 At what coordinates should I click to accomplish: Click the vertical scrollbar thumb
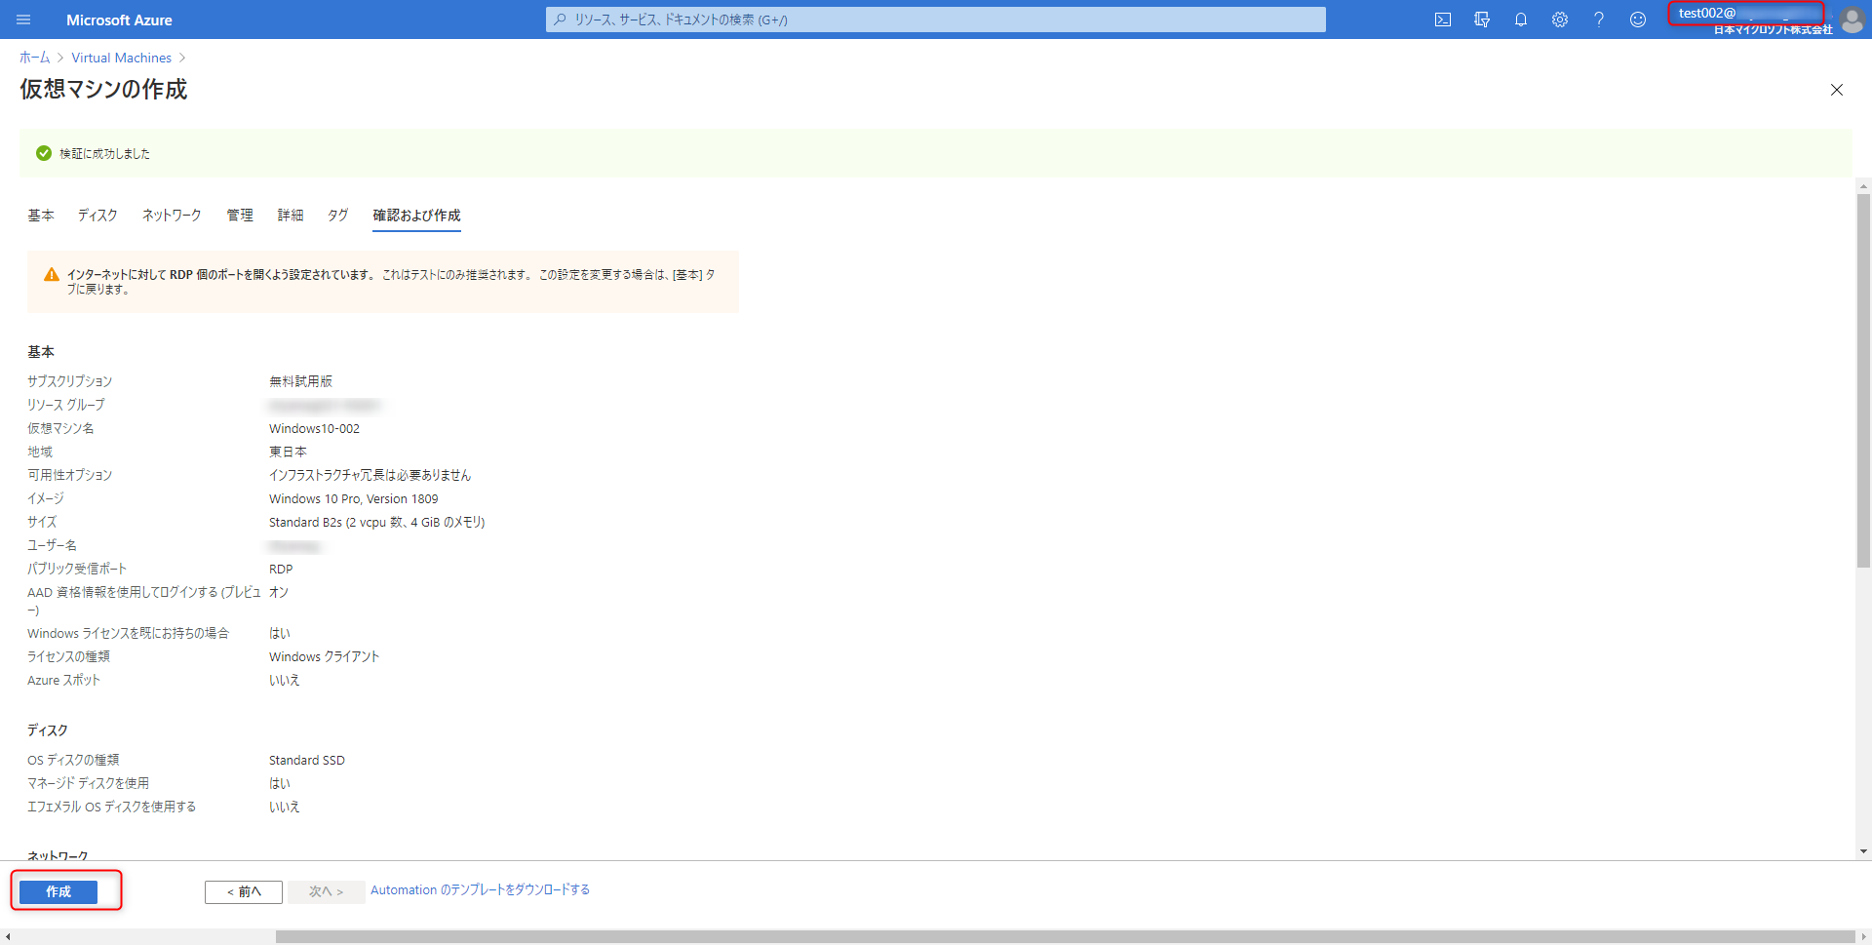point(1863,380)
